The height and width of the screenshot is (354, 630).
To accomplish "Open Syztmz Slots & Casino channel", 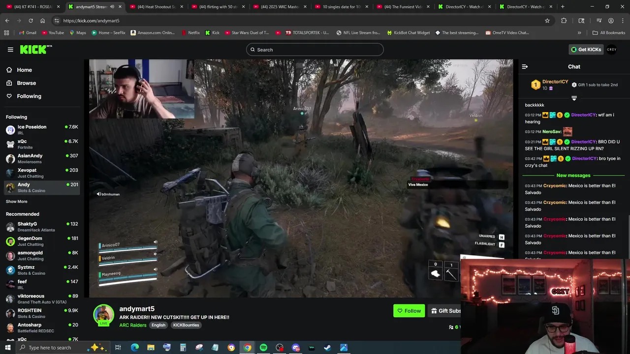I will click(42, 270).
